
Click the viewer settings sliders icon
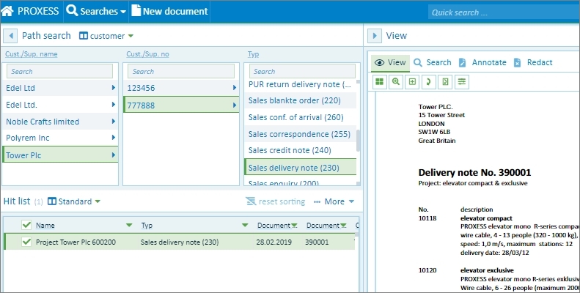tap(461, 82)
